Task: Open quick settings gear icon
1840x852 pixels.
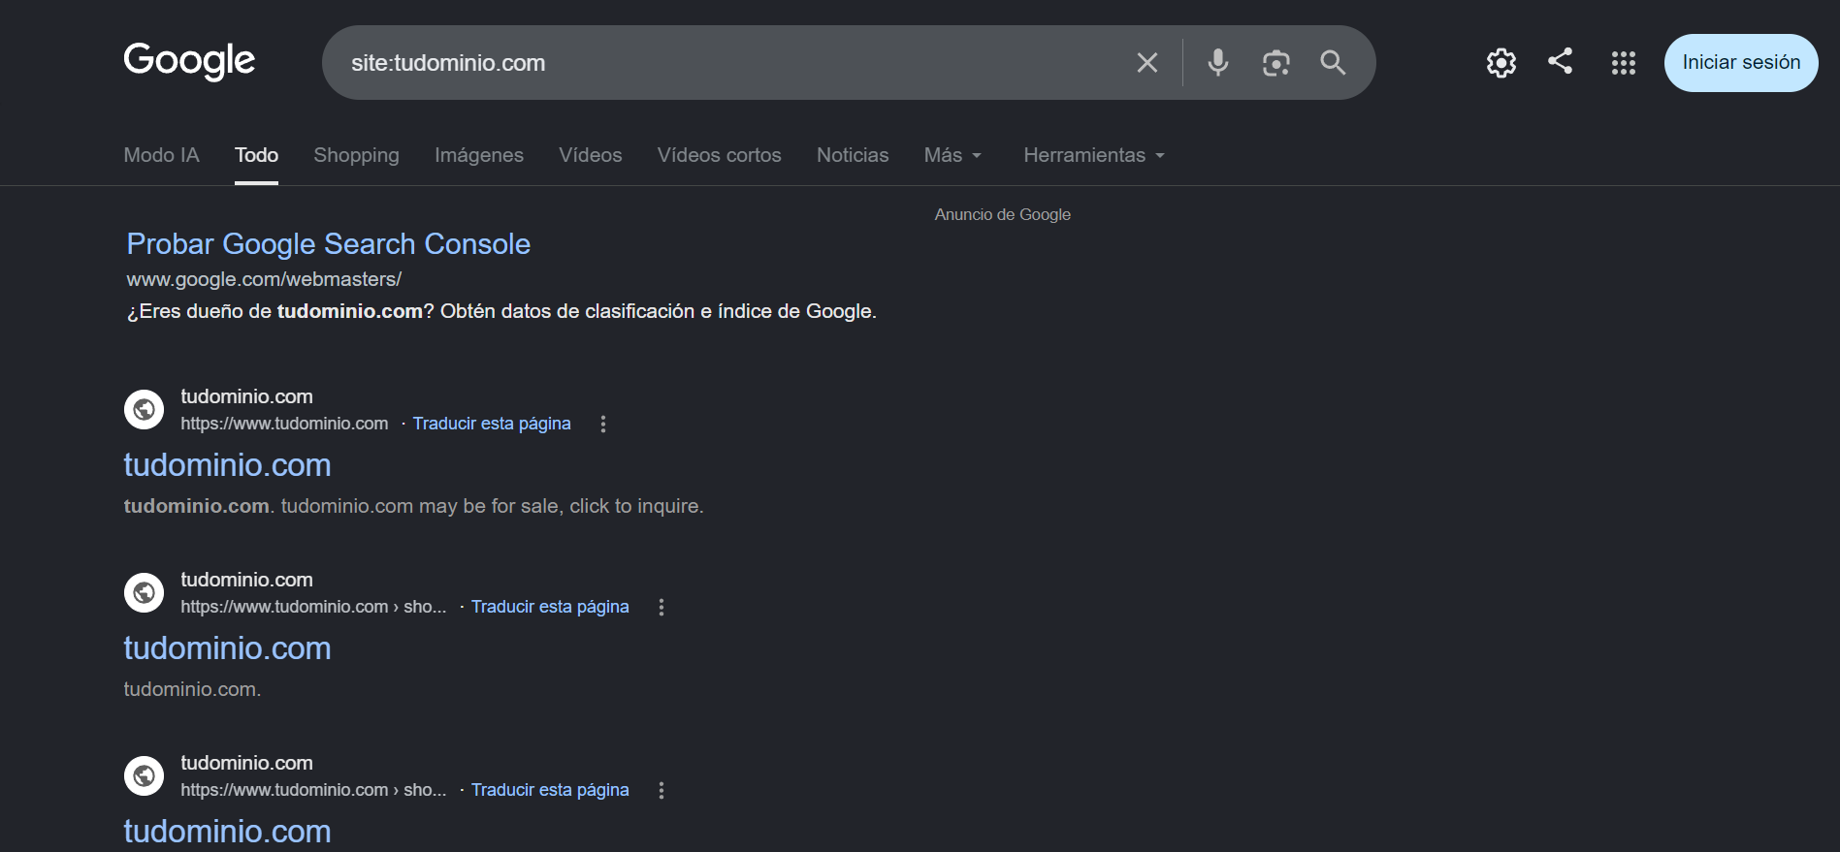Action: [1501, 63]
